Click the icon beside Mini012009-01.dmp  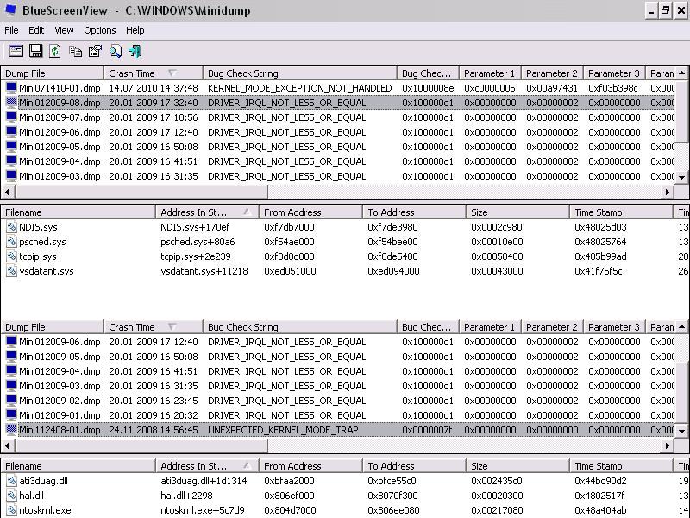tap(11, 415)
